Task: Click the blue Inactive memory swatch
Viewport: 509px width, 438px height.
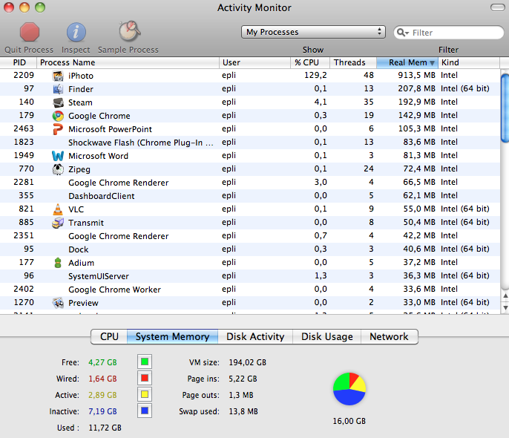Action: 145,411
